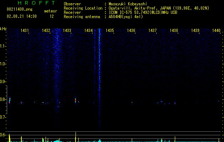Image resolution: width=224 pixels, height=142 pixels.
Task: Click time axis marker 1440
Action: pos(216,31)
